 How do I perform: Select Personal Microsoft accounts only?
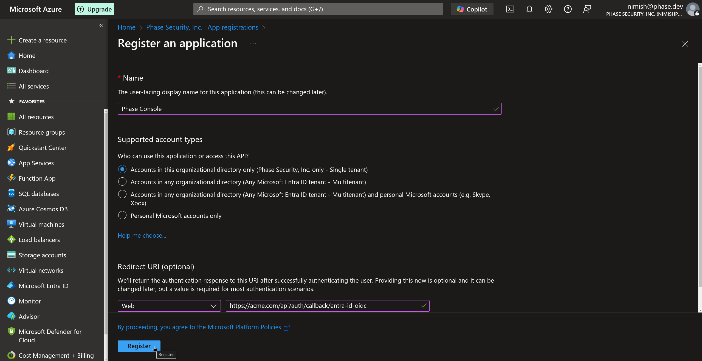[122, 215]
